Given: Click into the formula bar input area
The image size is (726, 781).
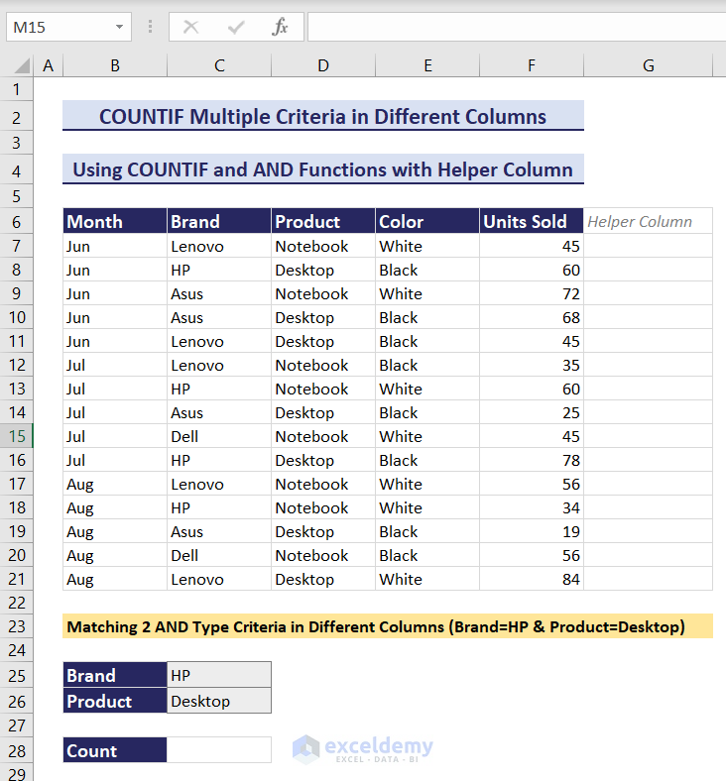Looking at the screenshot, I should point(517,27).
